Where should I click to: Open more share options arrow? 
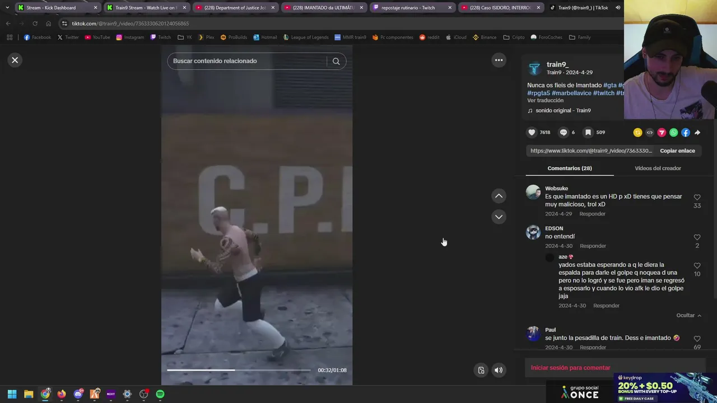(697, 133)
